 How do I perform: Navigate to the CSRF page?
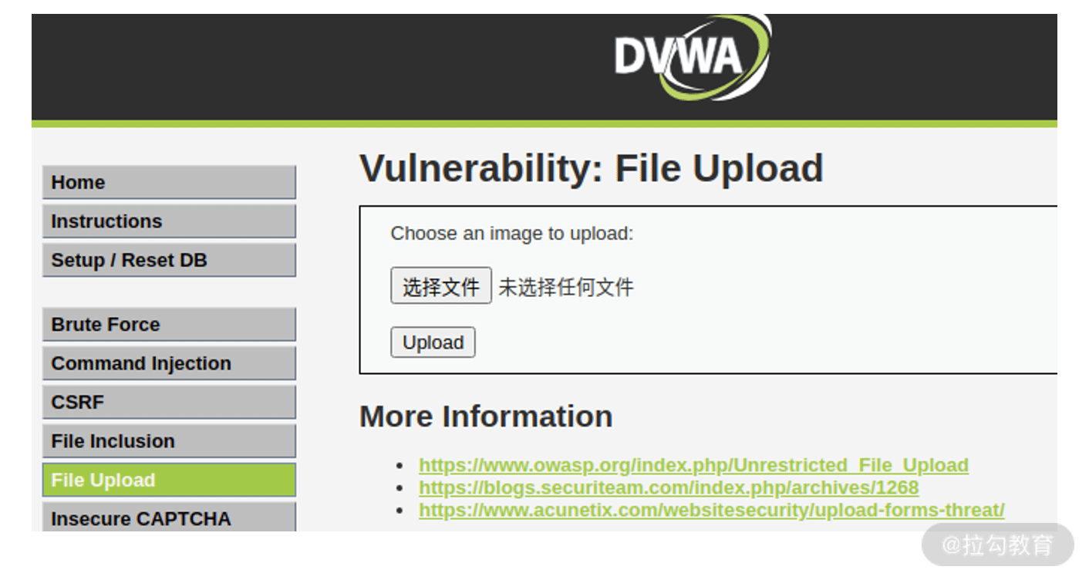(169, 403)
